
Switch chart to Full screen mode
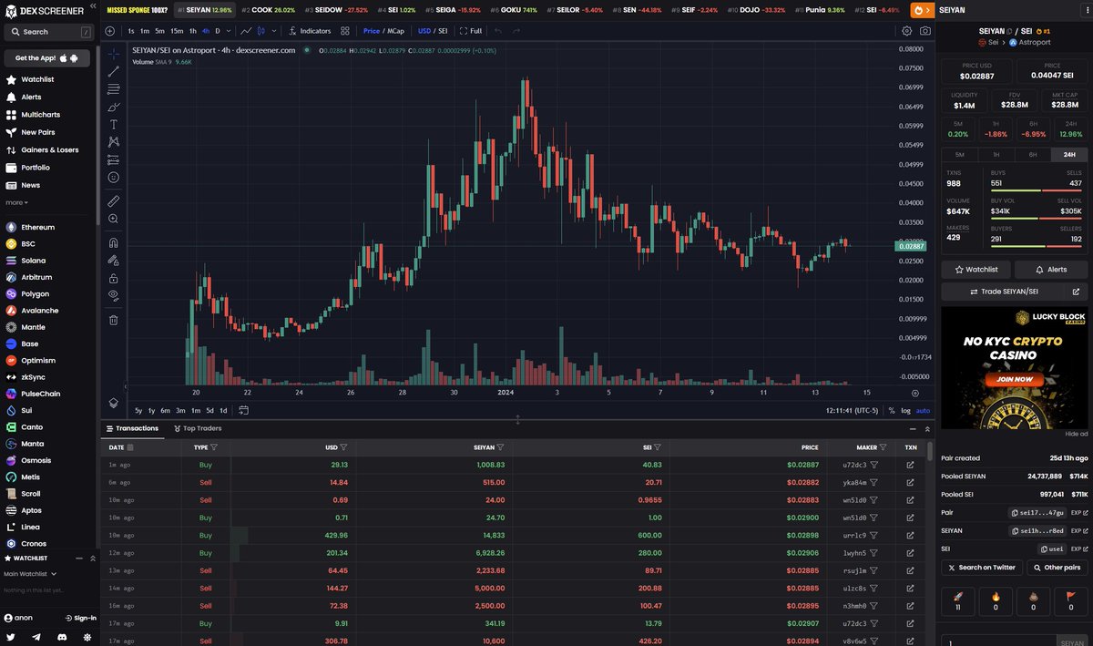(x=471, y=31)
